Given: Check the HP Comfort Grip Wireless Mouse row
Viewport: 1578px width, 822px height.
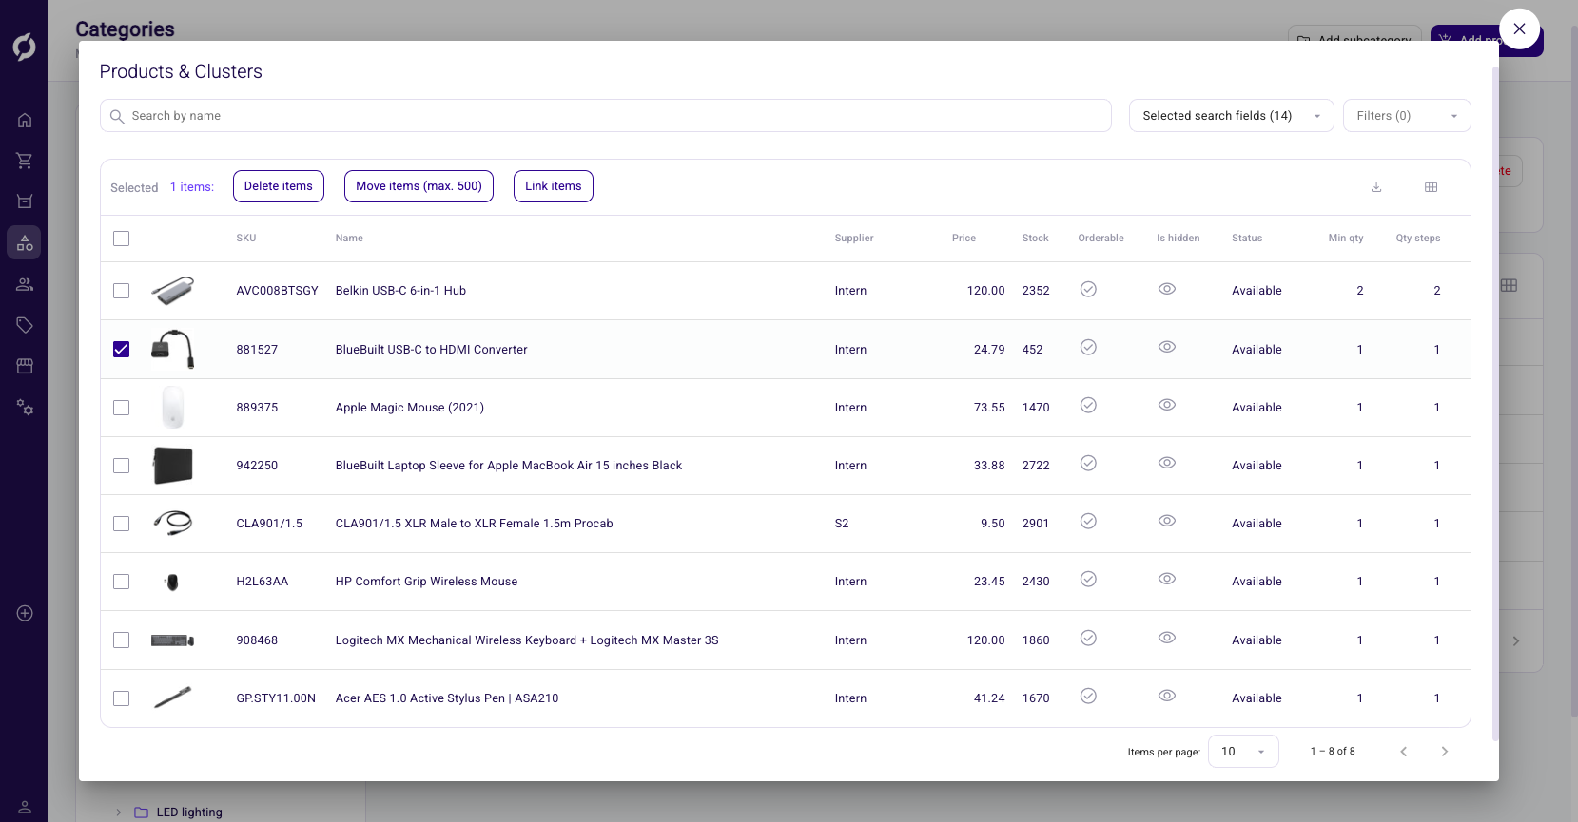Looking at the screenshot, I should [x=121, y=582].
